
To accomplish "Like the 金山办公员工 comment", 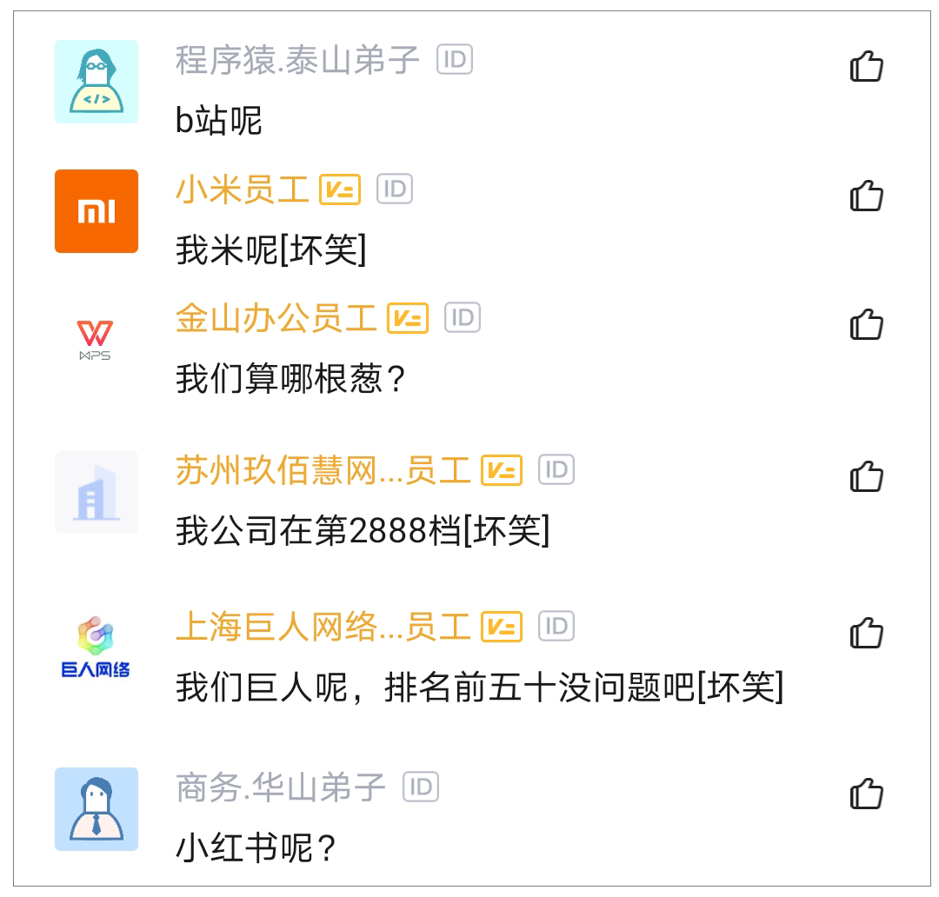I will [x=866, y=325].
